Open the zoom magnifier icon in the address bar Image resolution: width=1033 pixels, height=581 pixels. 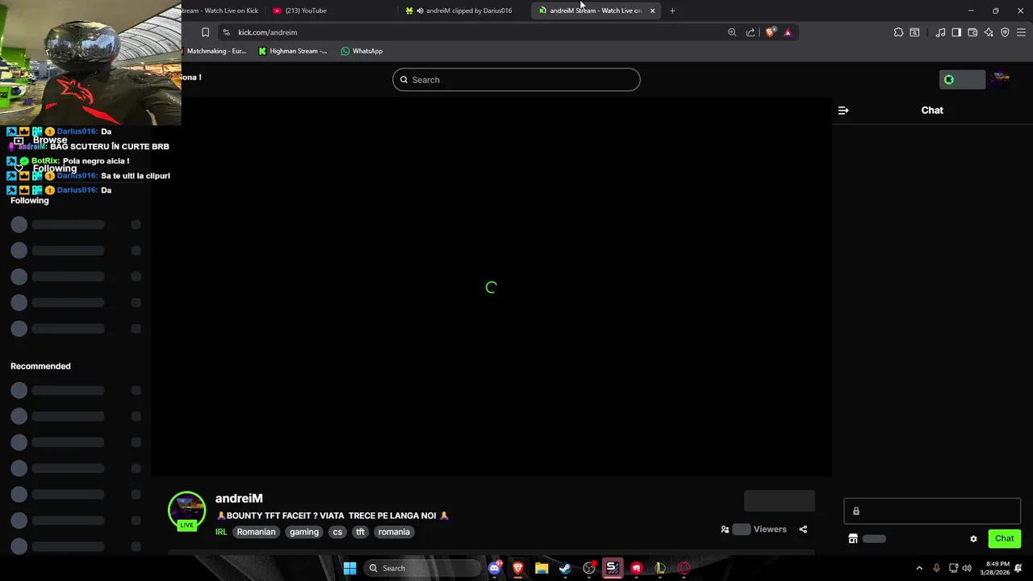(732, 32)
